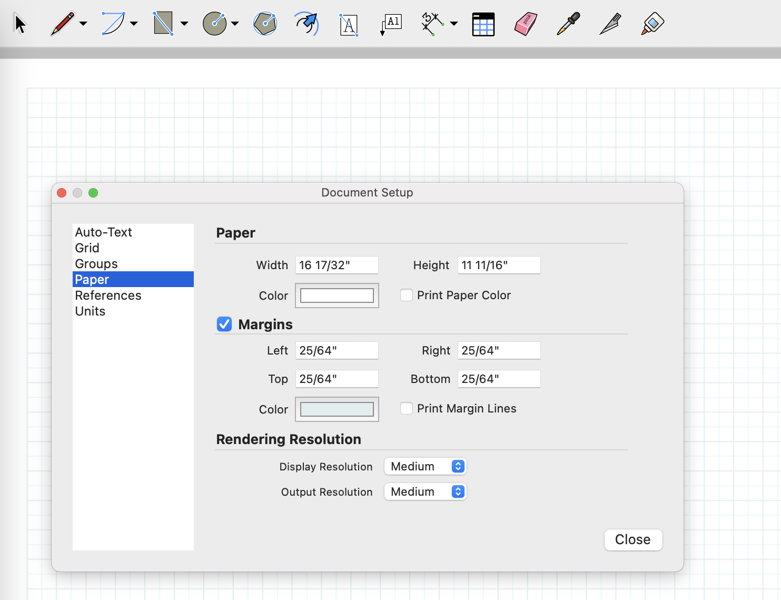Open the Margins color swatch

tap(337, 409)
